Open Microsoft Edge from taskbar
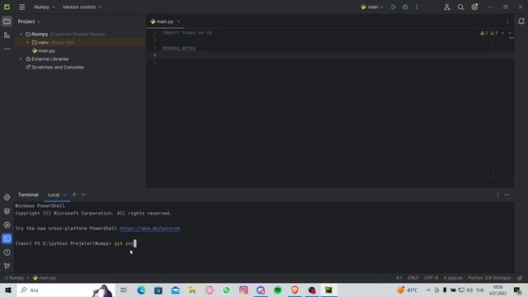This screenshot has height=297, width=528. tap(141, 290)
